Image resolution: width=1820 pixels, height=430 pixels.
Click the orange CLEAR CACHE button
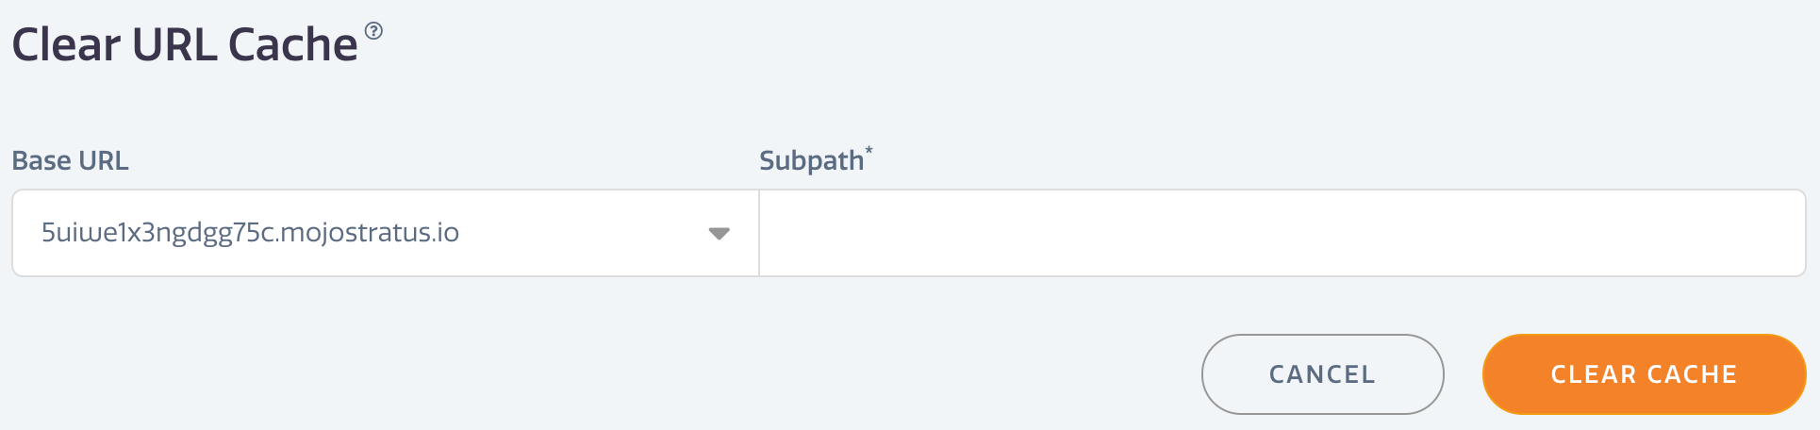click(x=1644, y=374)
